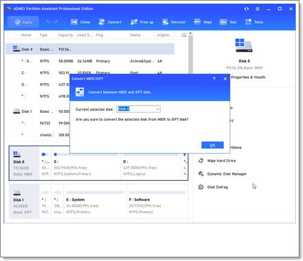The width and height of the screenshot is (303, 261).
Task: Click the Flag column header
Action: point(99,35)
